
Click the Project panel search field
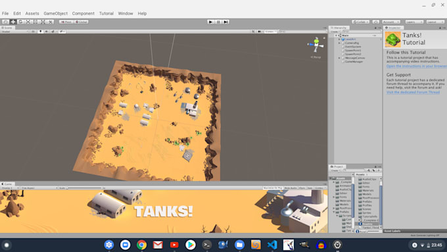point(354,170)
